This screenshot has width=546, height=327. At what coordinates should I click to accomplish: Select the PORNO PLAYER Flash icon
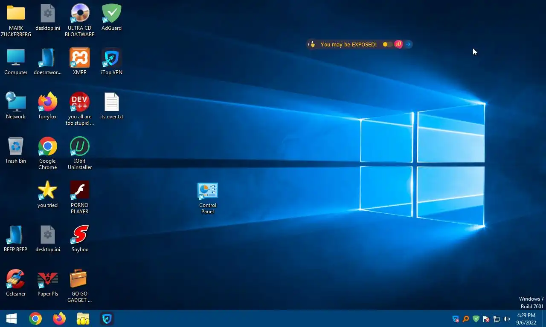pos(80,197)
